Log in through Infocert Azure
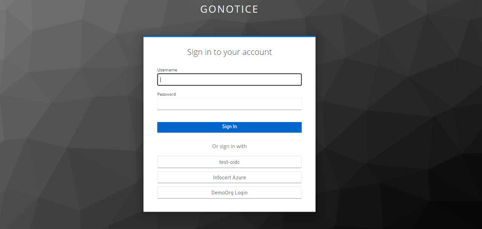Image resolution: width=482 pixels, height=229 pixels. pos(229,178)
